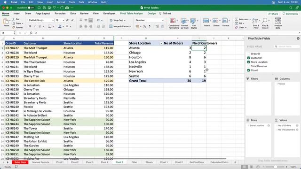
Task: Open the Formulas ribbon tab
Action: (x=60, y=14)
